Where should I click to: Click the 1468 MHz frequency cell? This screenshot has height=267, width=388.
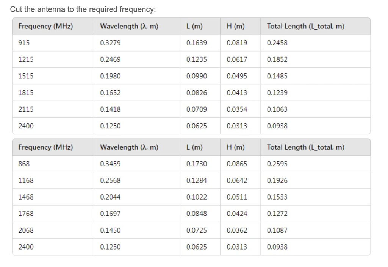[26, 197]
